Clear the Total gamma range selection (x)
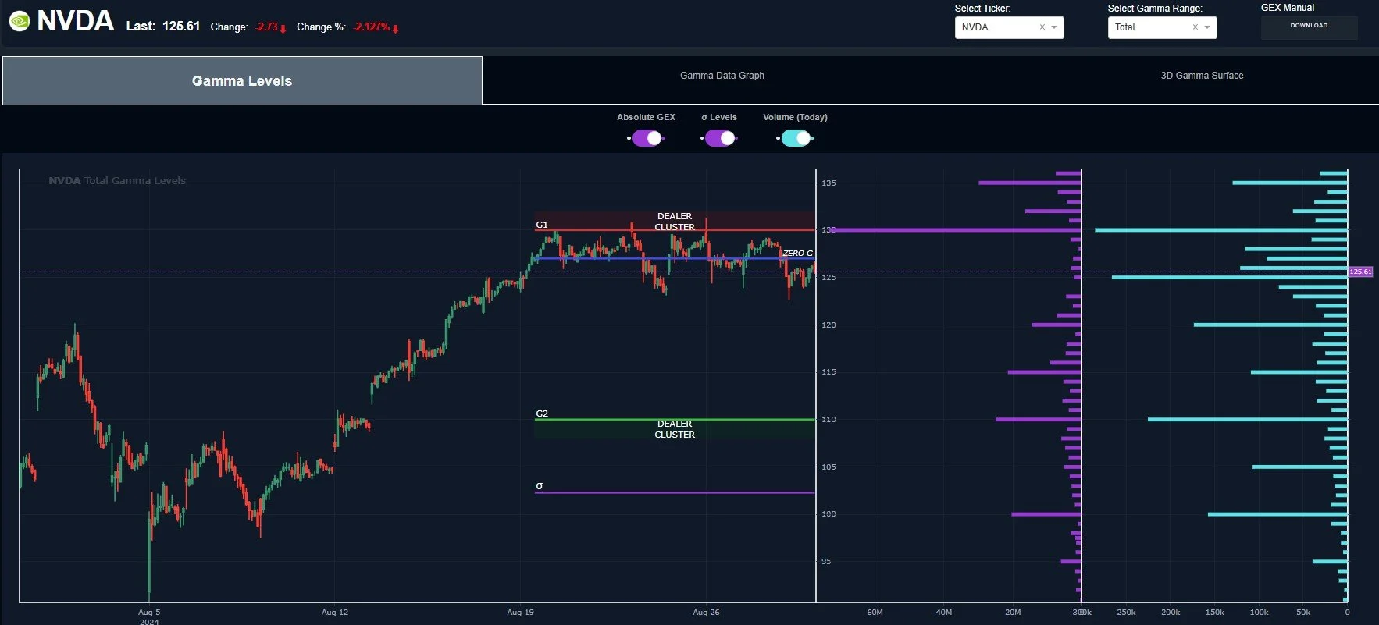 (1195, 27)
